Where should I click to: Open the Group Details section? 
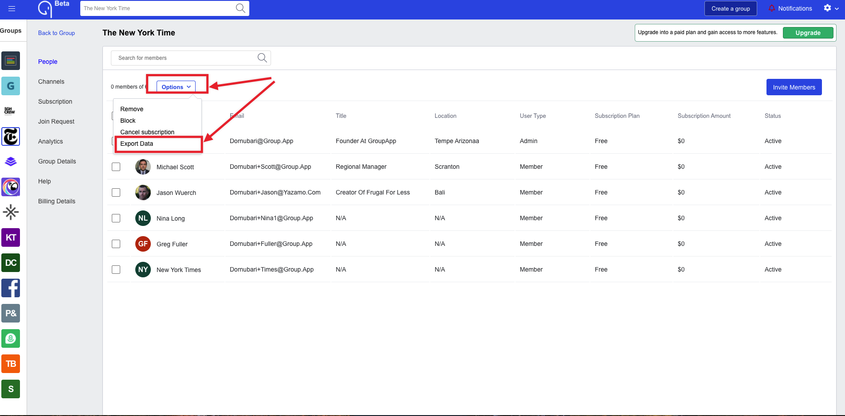pos(57,161)
